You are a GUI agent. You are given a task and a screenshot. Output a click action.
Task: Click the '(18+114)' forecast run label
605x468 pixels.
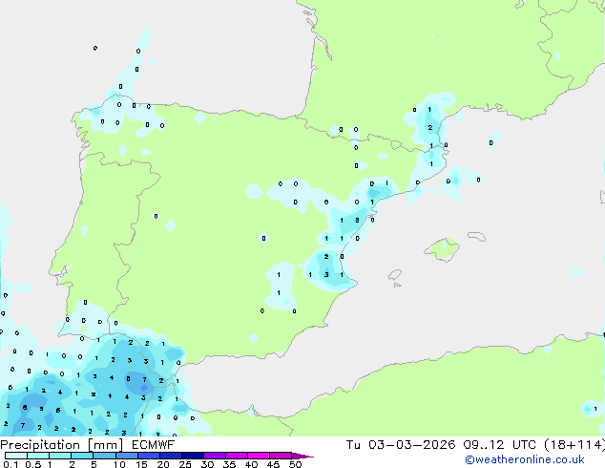coord(574,445)
